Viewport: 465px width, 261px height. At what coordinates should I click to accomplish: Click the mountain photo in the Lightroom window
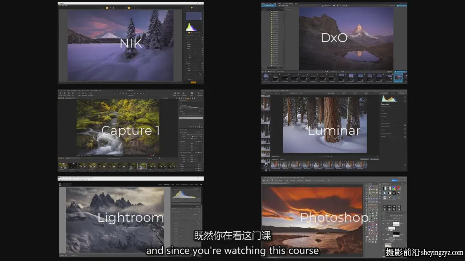(x=115, y=220)
